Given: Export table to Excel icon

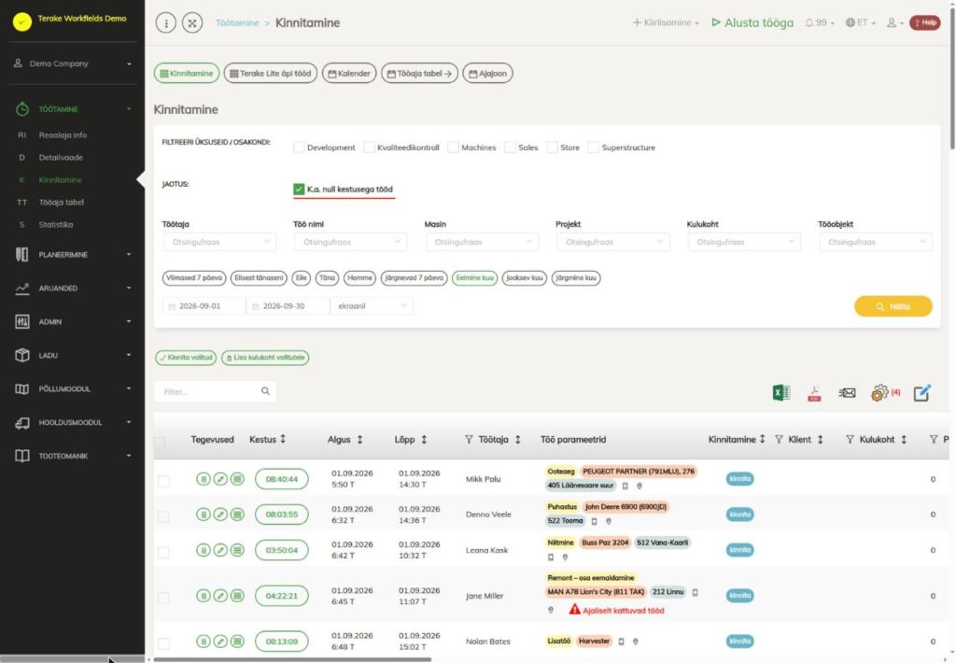Looking at the screenshot, I should [781, 393].
